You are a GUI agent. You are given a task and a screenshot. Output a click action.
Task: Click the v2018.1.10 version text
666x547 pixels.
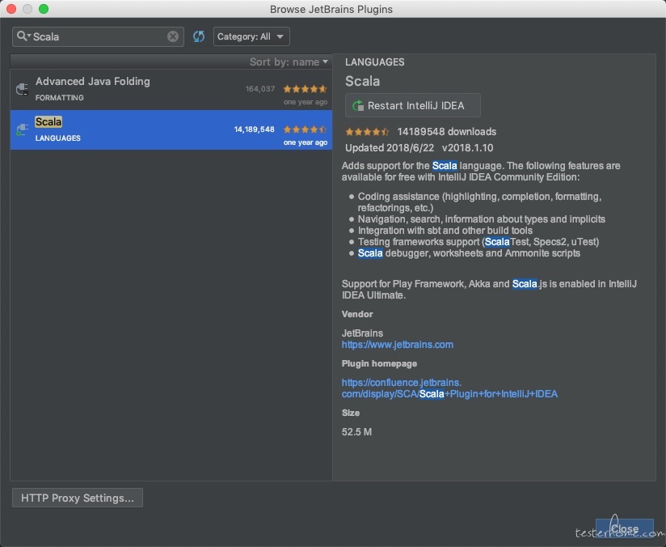[467, 148]
